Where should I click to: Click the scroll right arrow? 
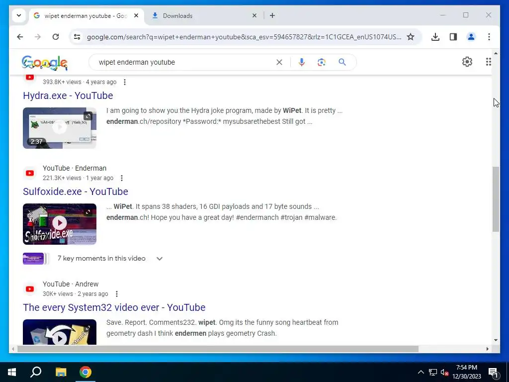487,349
